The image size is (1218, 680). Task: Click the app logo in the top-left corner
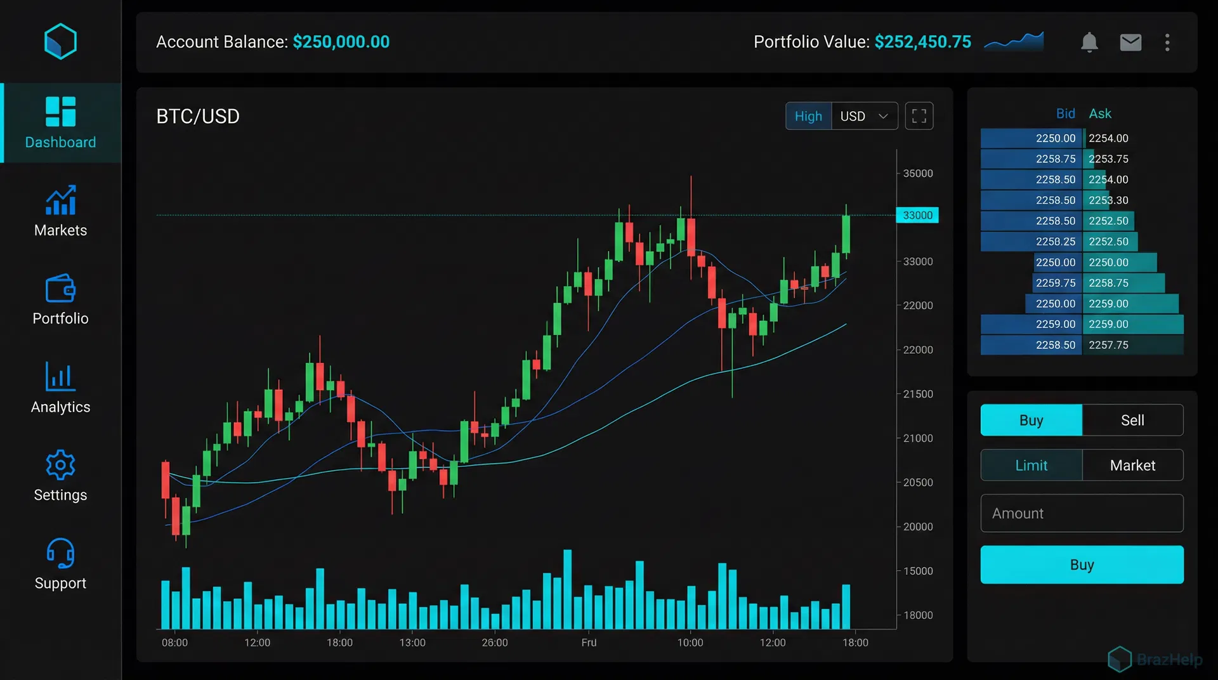[60, 41]
